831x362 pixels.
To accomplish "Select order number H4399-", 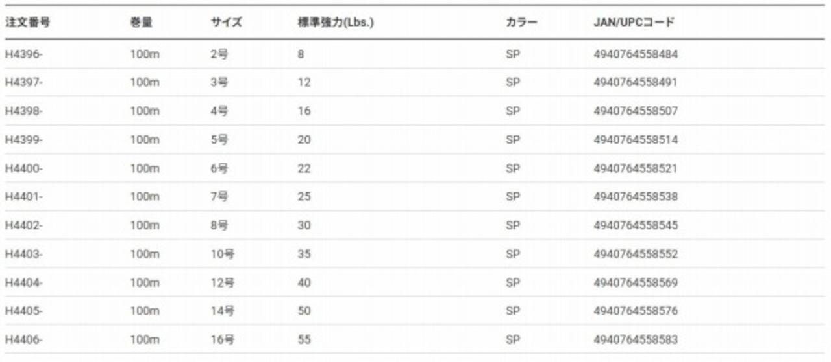I will [x=23, y=140].
